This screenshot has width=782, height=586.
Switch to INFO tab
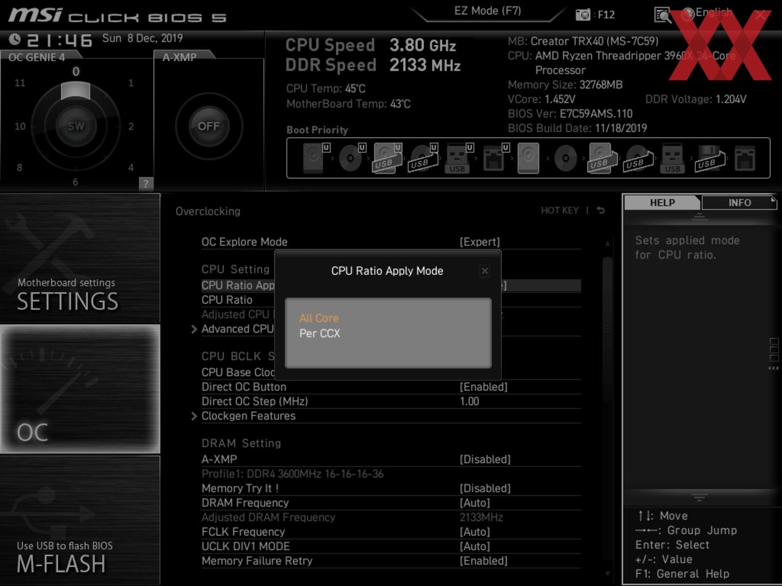pos(739,203)
